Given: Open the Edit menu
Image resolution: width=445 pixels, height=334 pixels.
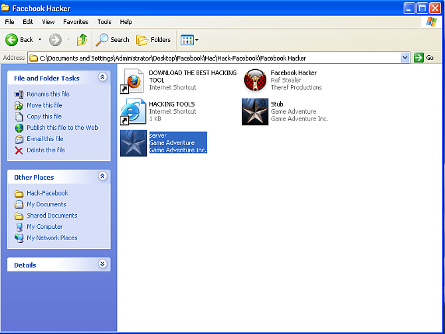Looking at the screenshot, I should tap(28, 22).
